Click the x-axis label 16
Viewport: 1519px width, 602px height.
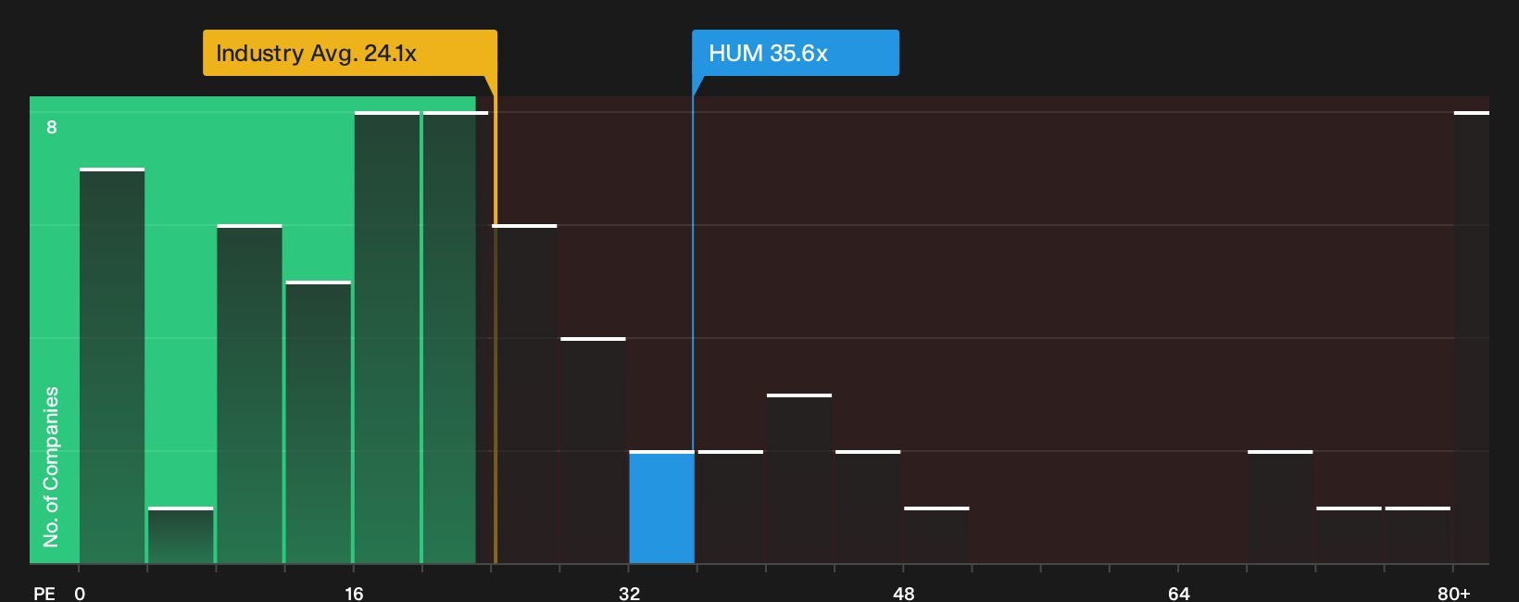[x=354, y=593]
